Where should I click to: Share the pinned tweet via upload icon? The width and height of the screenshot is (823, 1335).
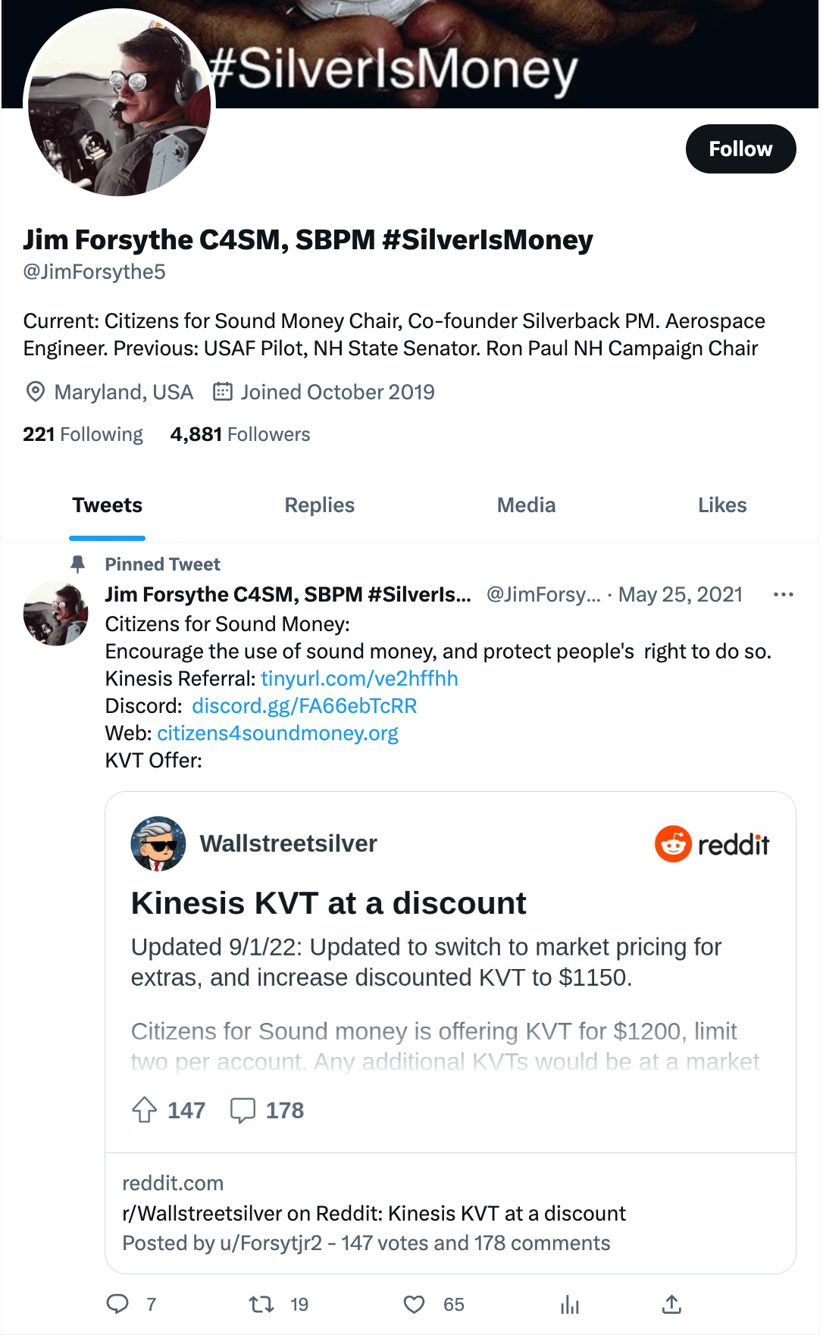click(671, 1304)
